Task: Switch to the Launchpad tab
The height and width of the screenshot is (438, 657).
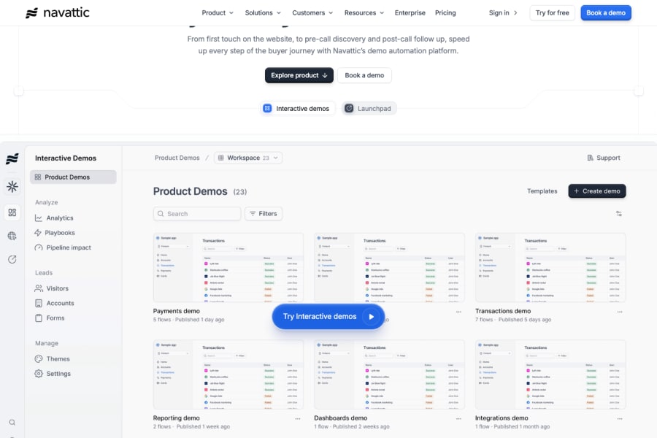Action: pyautogui.click(x=369, y=109)
